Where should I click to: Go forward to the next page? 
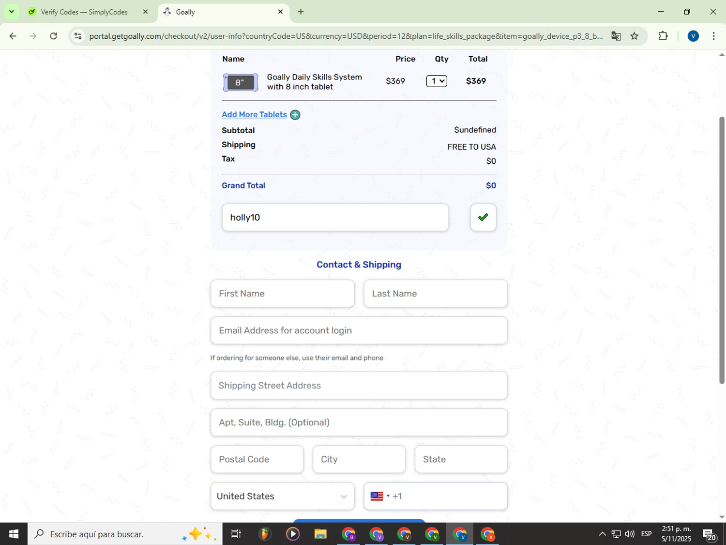[x=33, y=36]
